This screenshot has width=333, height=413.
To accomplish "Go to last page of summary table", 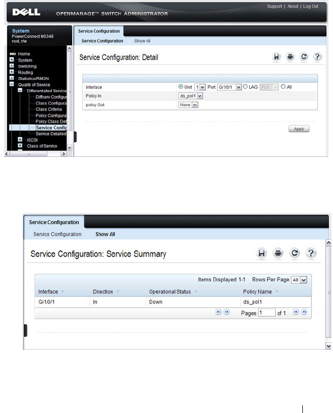I will click(x=304, y=312).
